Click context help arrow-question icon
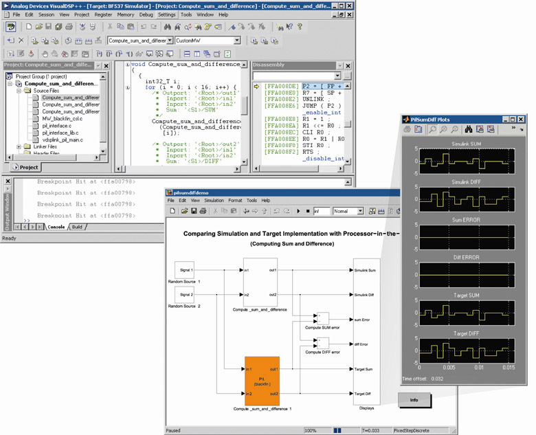536x435 pixels. click(x=289, y=26)
